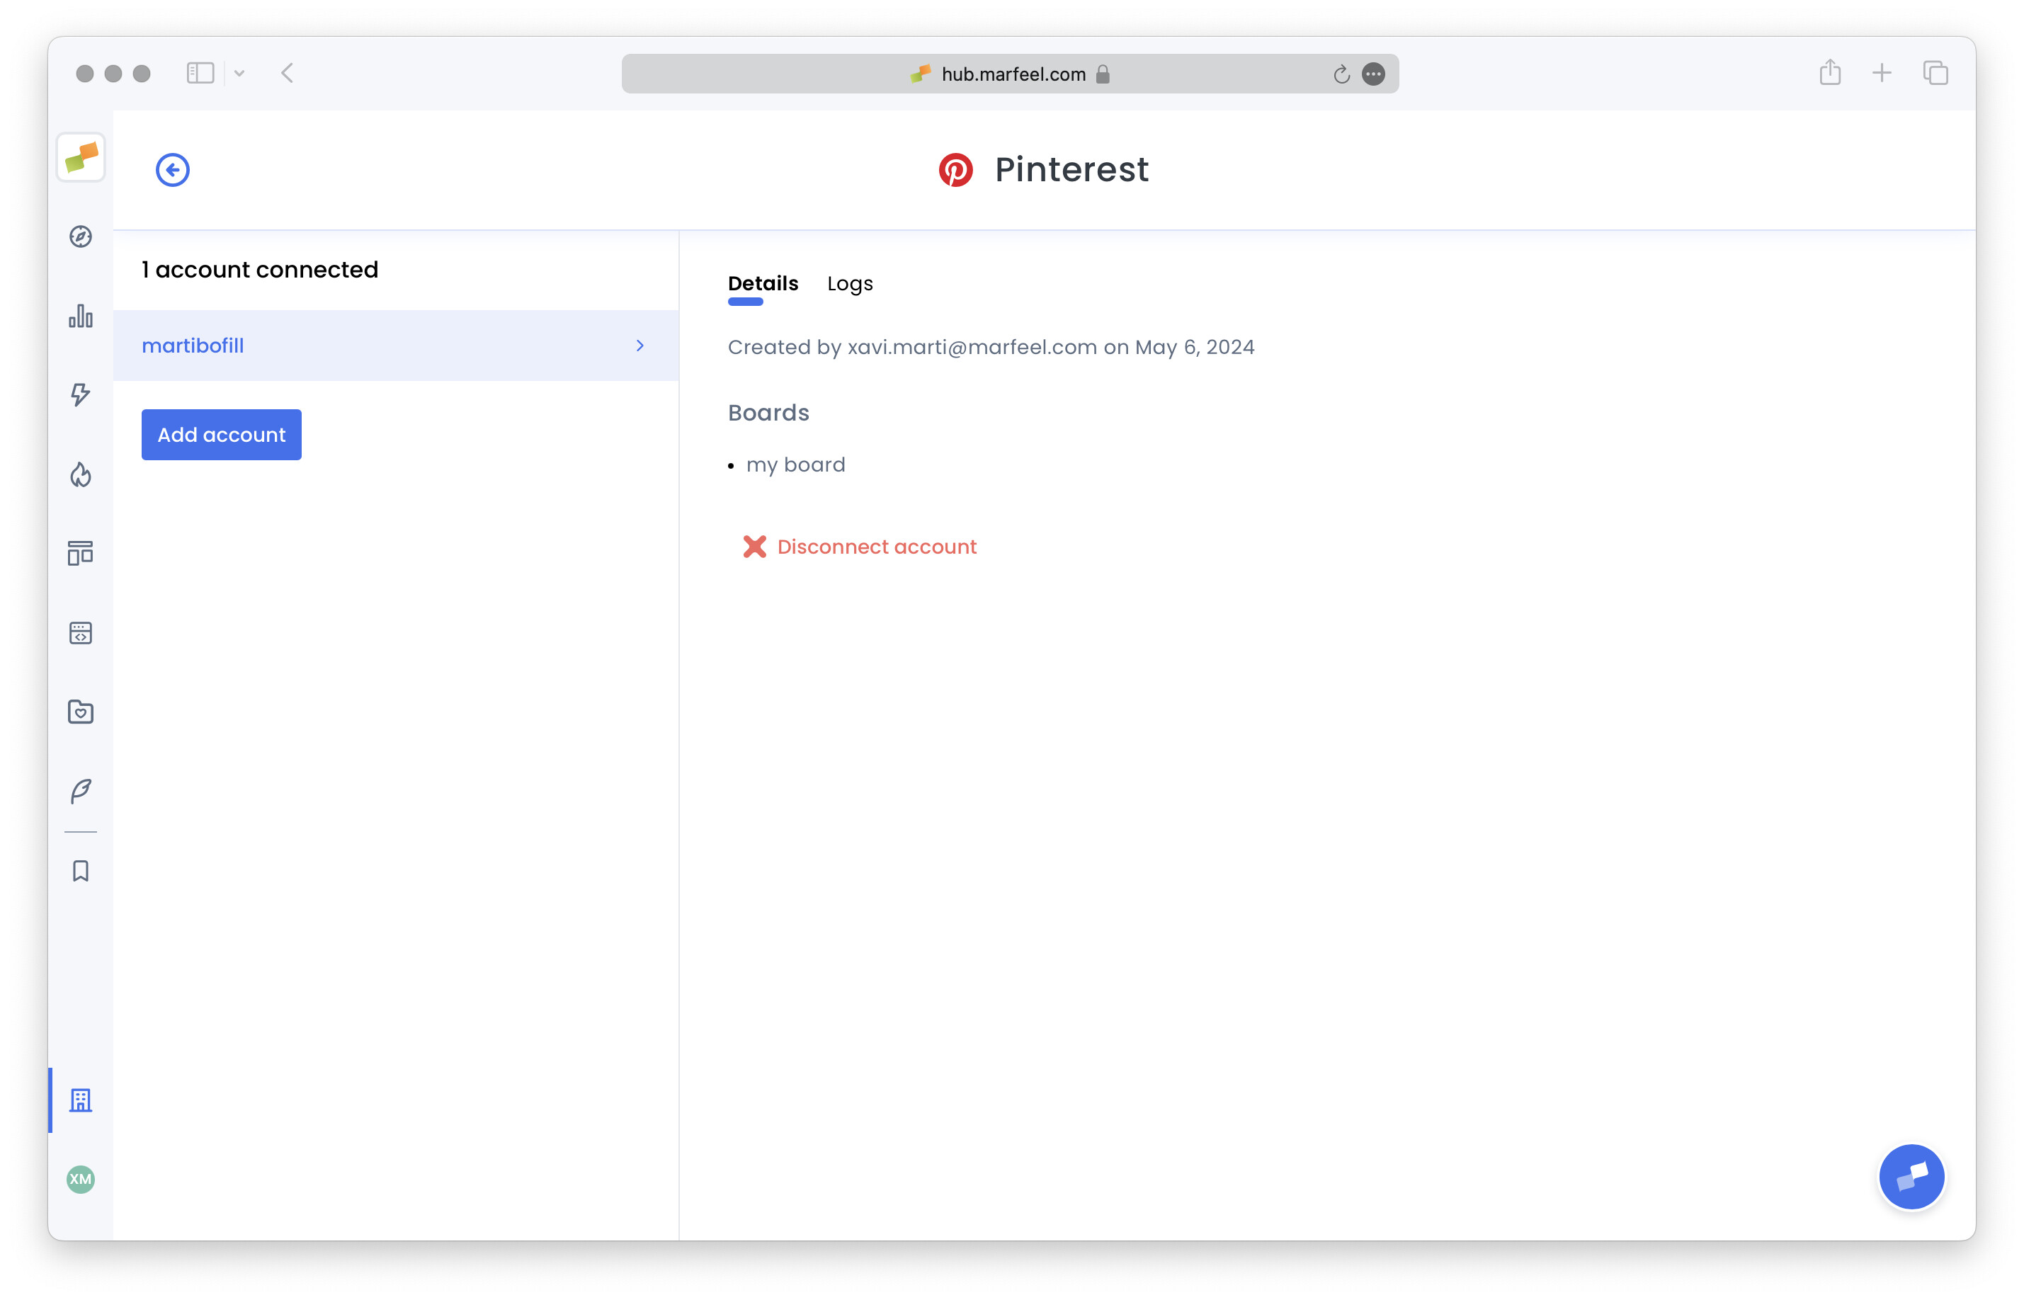2024x1300 pixels.
Task: Click the Add account button
Action: pyautogui.click(x=220, y=434)
